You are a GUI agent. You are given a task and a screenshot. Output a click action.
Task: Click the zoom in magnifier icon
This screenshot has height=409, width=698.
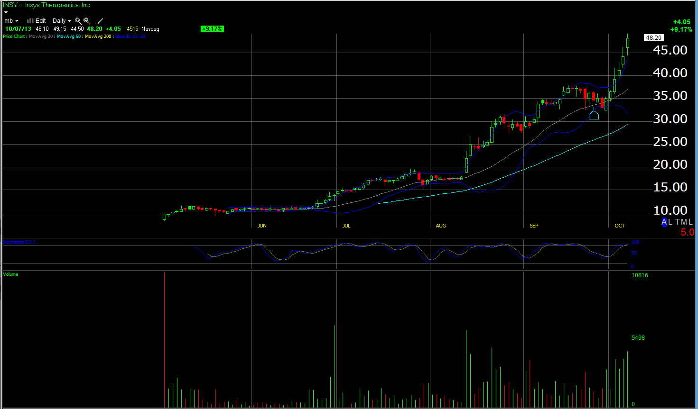(x=78, y=21)
